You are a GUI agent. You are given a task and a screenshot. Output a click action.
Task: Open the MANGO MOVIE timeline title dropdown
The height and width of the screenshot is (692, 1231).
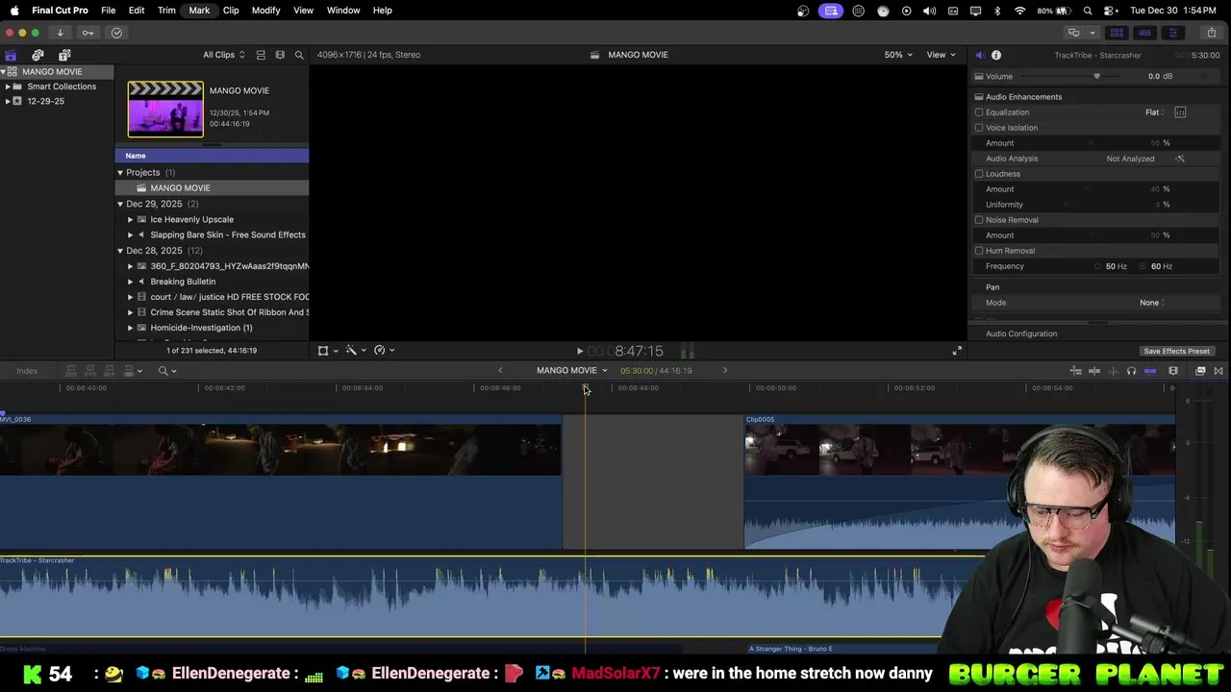(572, 371)
